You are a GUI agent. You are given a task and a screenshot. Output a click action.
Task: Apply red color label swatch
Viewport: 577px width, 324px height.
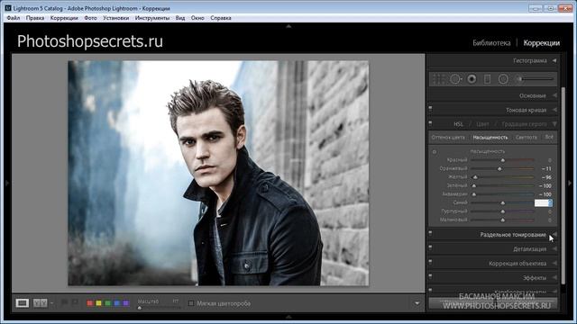[x=89, y=303]
